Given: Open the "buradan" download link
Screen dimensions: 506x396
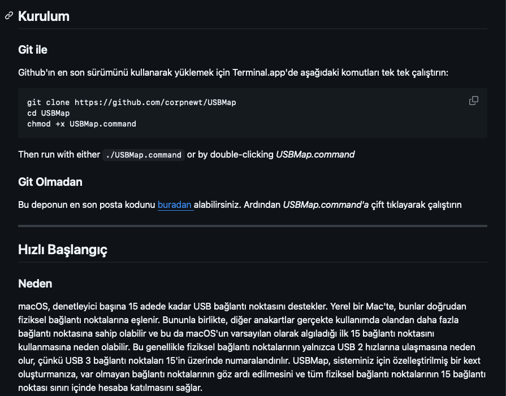Looking at the screenshot, I should tap(175, 204).
